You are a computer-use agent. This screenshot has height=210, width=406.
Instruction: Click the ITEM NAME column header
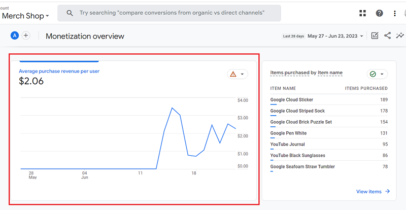[283, 88]
